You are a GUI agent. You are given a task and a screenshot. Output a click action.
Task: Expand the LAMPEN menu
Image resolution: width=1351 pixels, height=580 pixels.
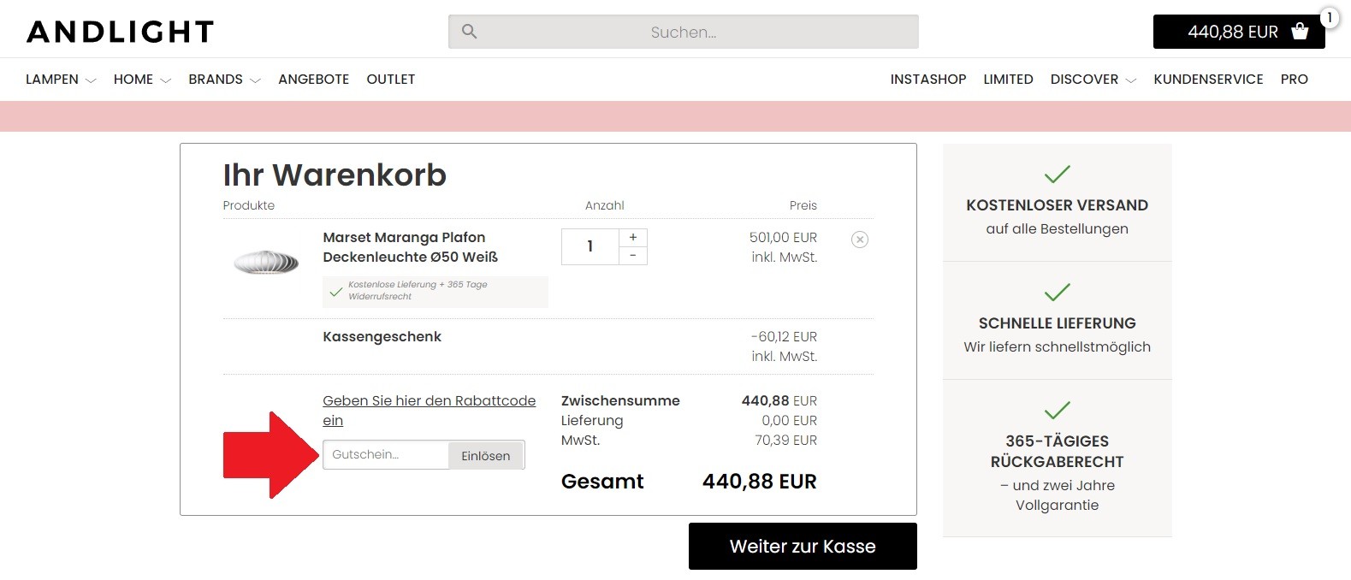[61, 80]
